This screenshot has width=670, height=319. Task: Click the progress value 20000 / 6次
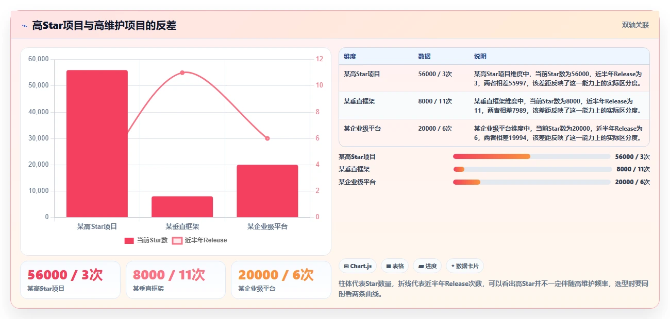click(x=632, y=182)
